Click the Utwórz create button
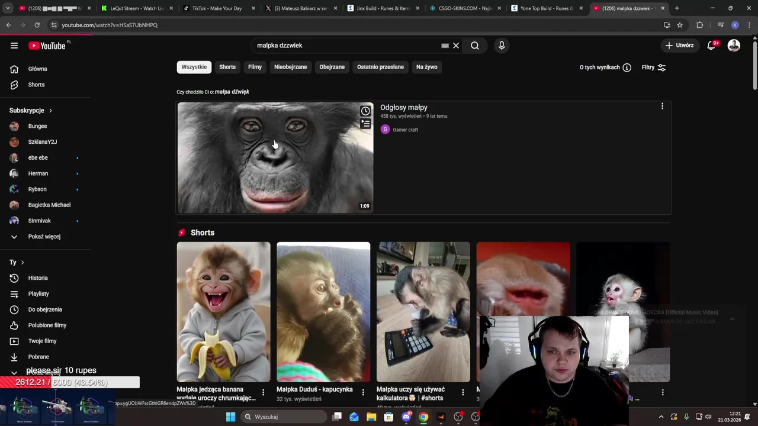This screenshot has width=758, height=426. pyautogui.click(x=679, y=46)
